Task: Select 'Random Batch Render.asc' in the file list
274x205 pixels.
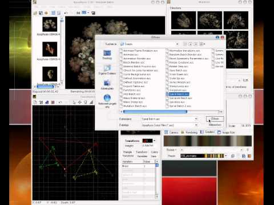Action: coord(184,55)
